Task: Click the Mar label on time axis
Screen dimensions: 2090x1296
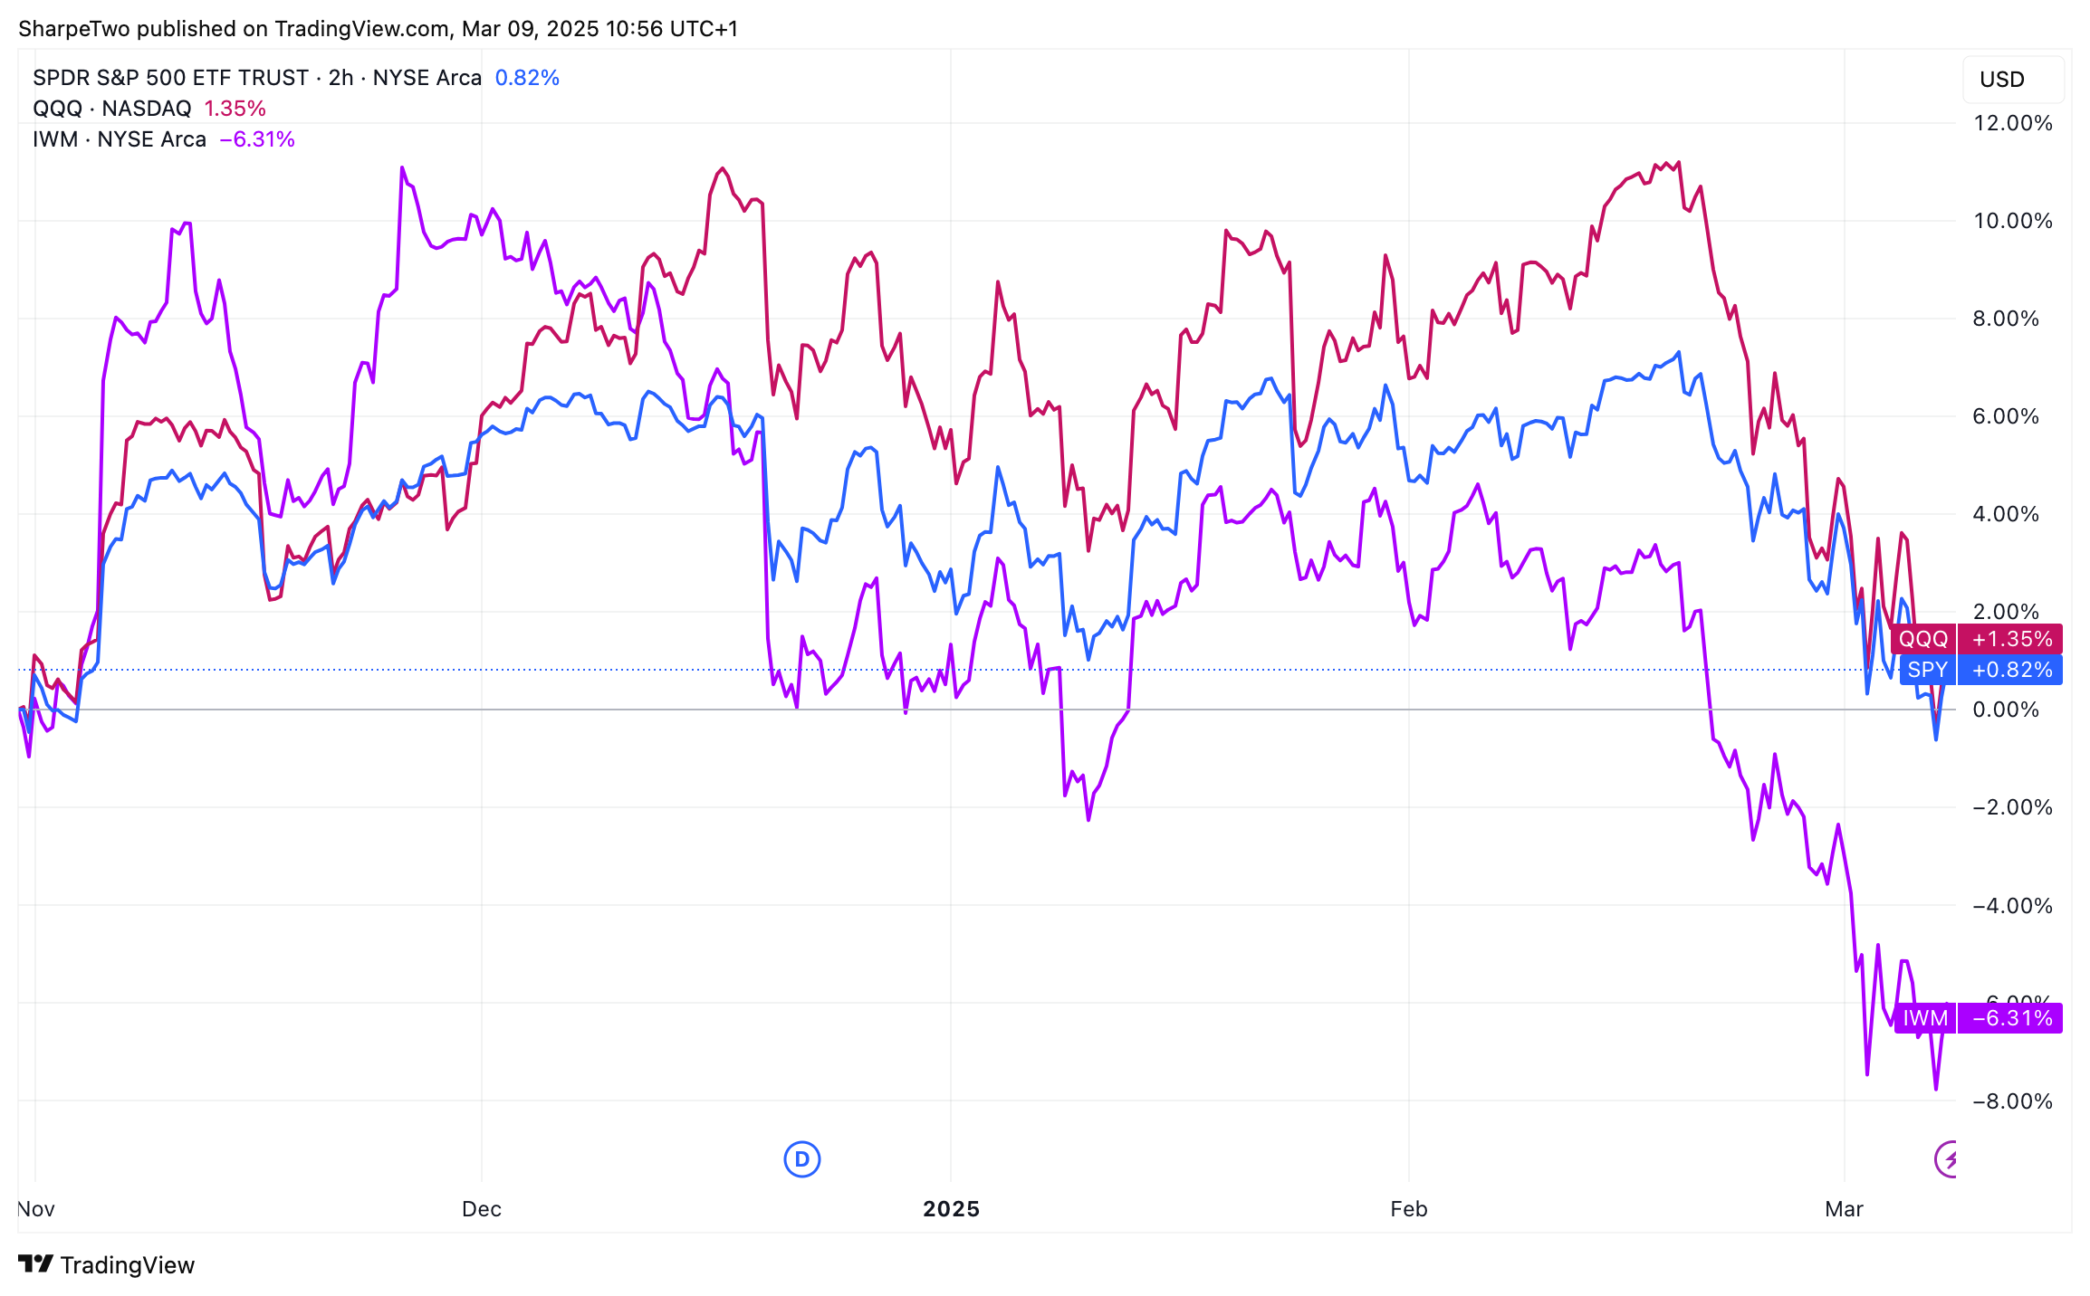Action: [1844, 1209]
